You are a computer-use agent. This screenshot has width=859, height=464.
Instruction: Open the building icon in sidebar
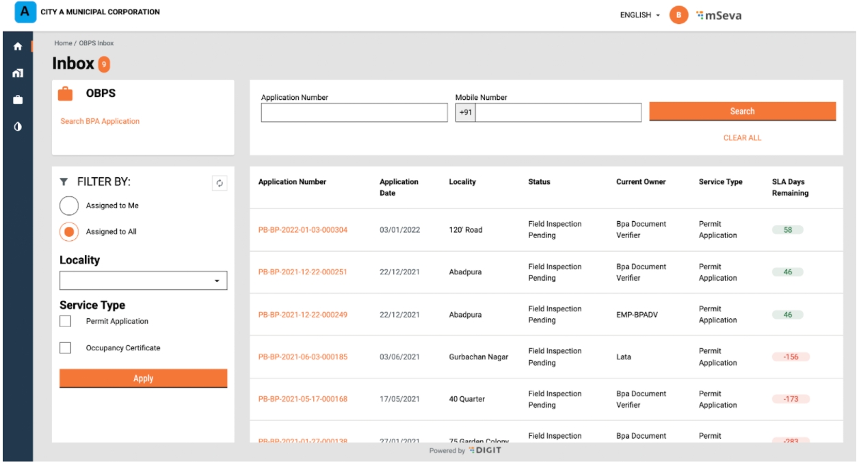pyautogui.click(x=18, y=73)
